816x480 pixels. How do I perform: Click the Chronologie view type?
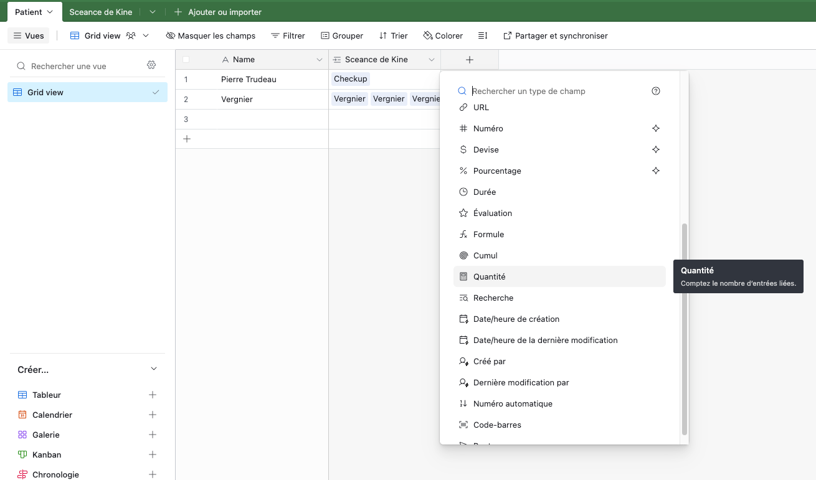(x=55, y=474)
